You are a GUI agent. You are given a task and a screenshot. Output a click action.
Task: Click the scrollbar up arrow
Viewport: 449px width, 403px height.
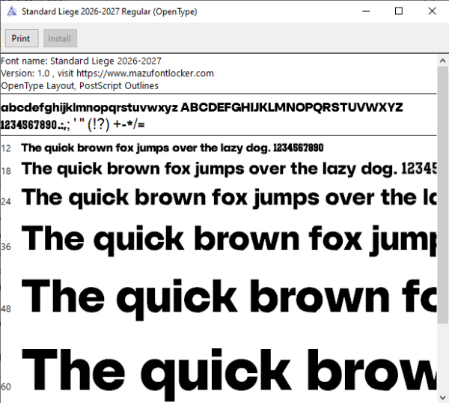click(x=443, y=61)
